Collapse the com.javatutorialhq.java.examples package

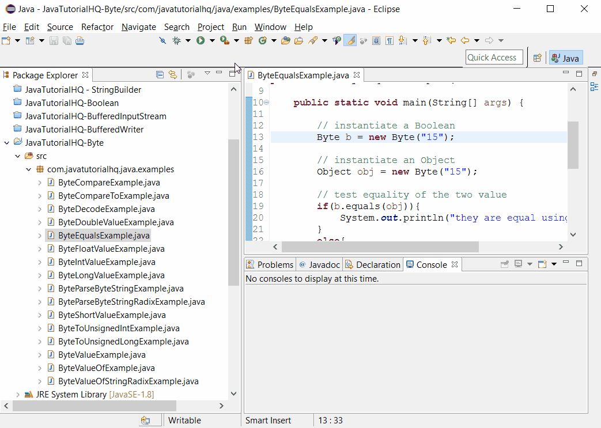point(29,169)
